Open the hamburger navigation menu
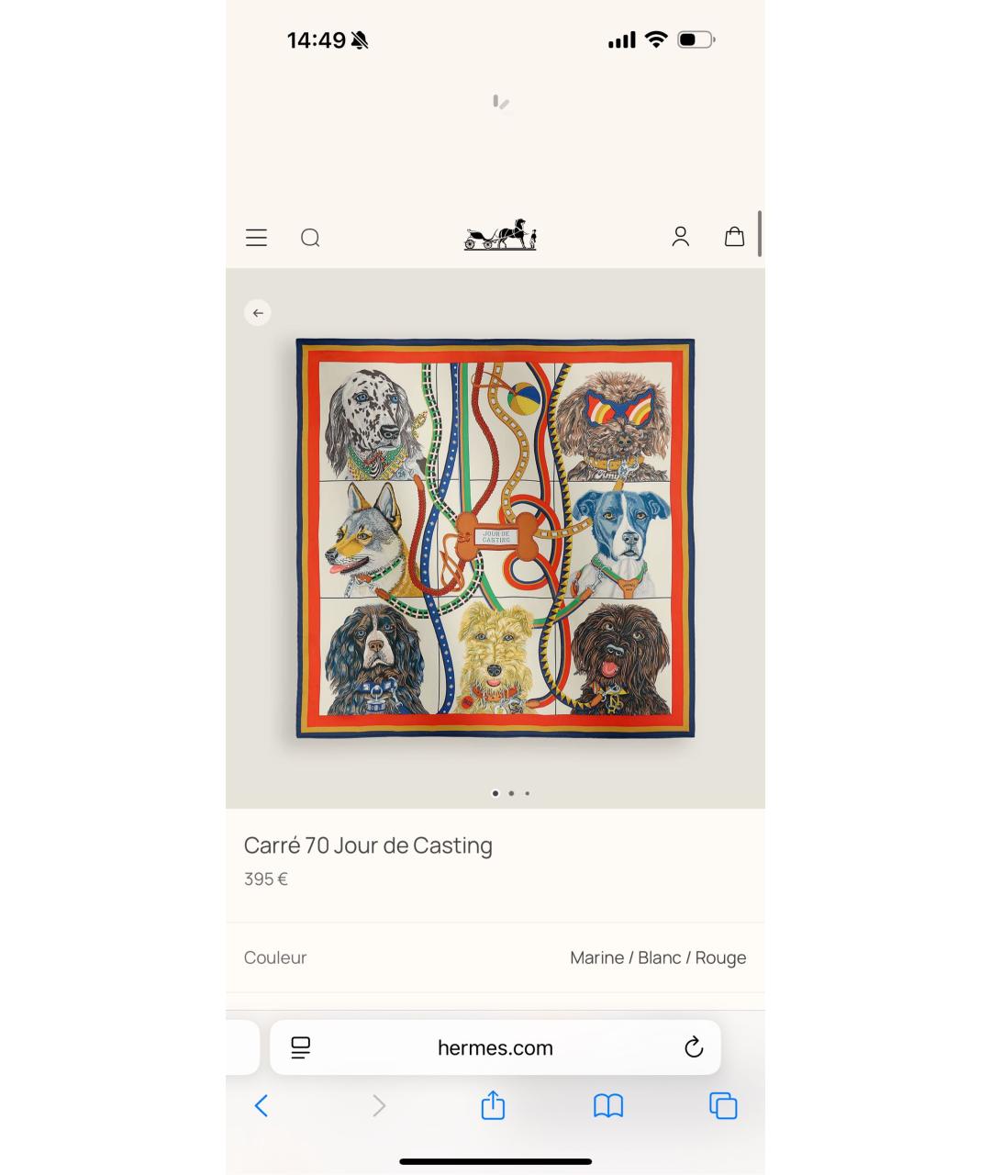991x1175 pixels. (256, 238)
